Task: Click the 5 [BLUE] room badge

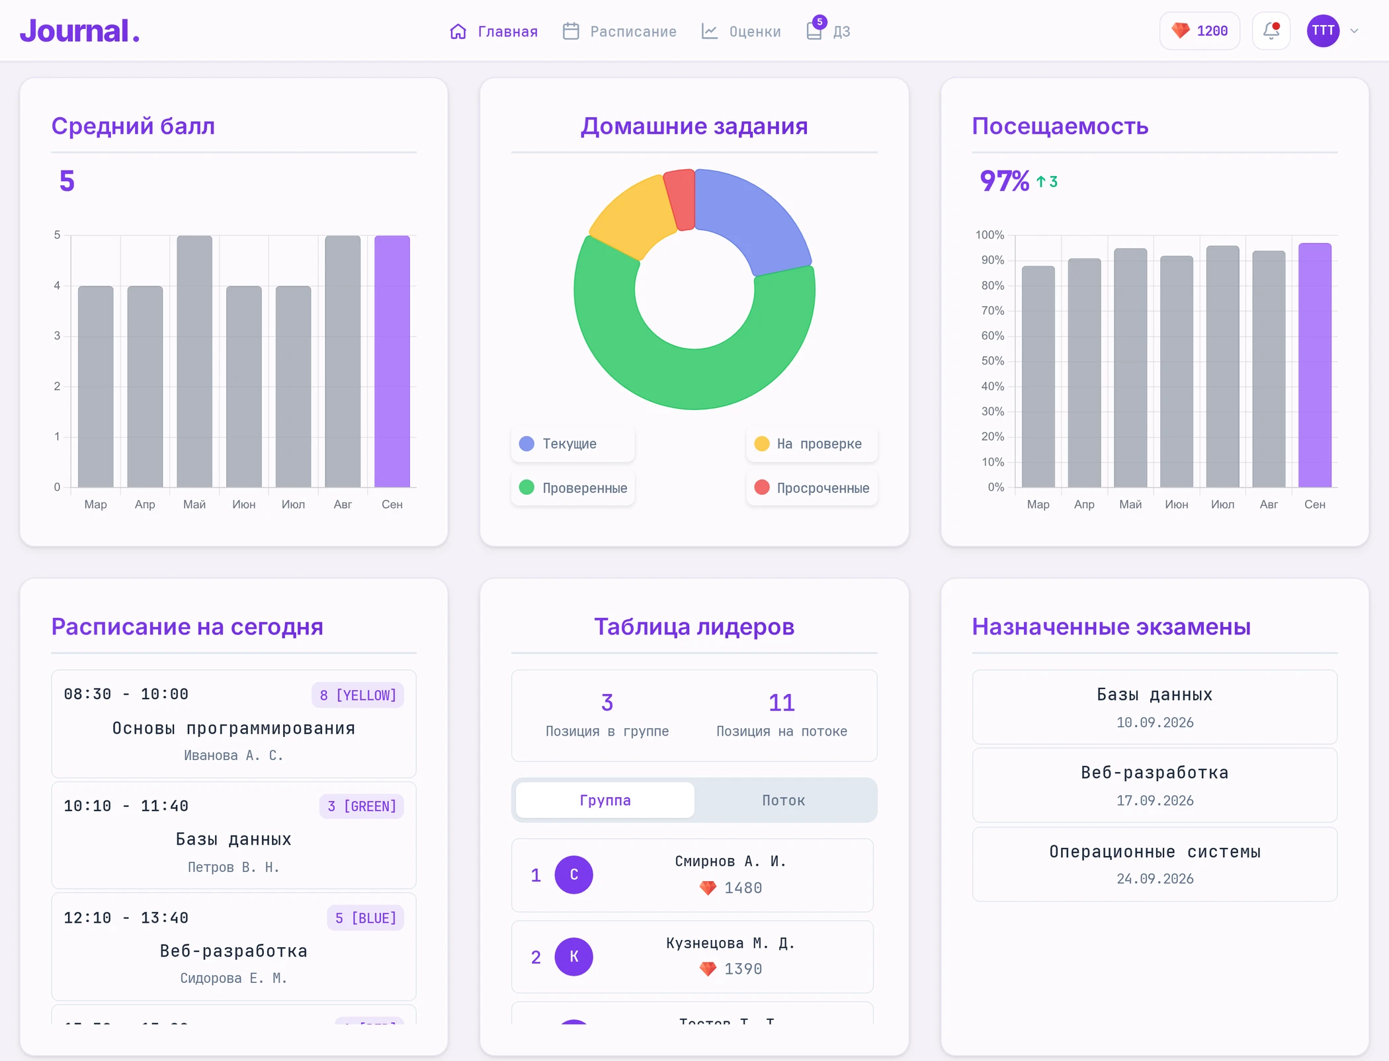Action: [x=366, y=918]
